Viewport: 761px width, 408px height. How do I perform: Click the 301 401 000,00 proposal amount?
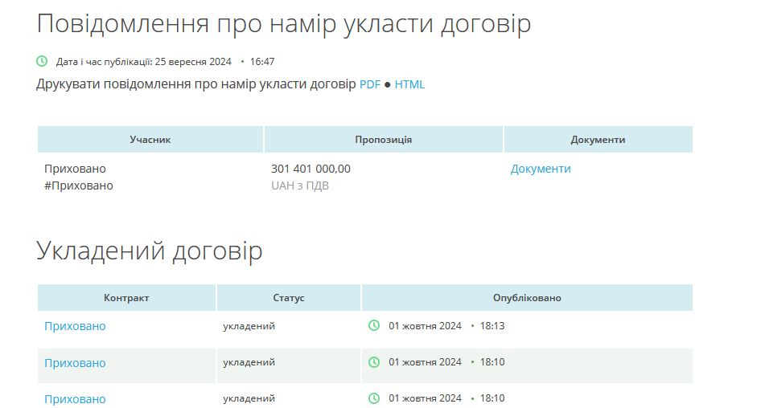click(x=311, y=169)
